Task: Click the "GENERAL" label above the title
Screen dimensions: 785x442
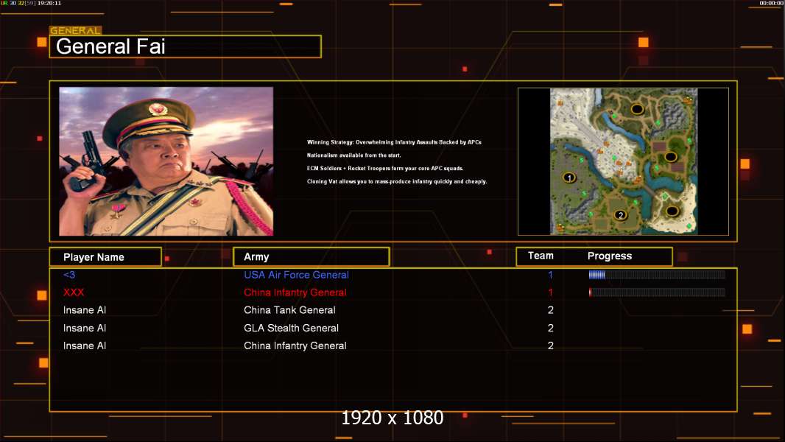Action: pos(76,30)
